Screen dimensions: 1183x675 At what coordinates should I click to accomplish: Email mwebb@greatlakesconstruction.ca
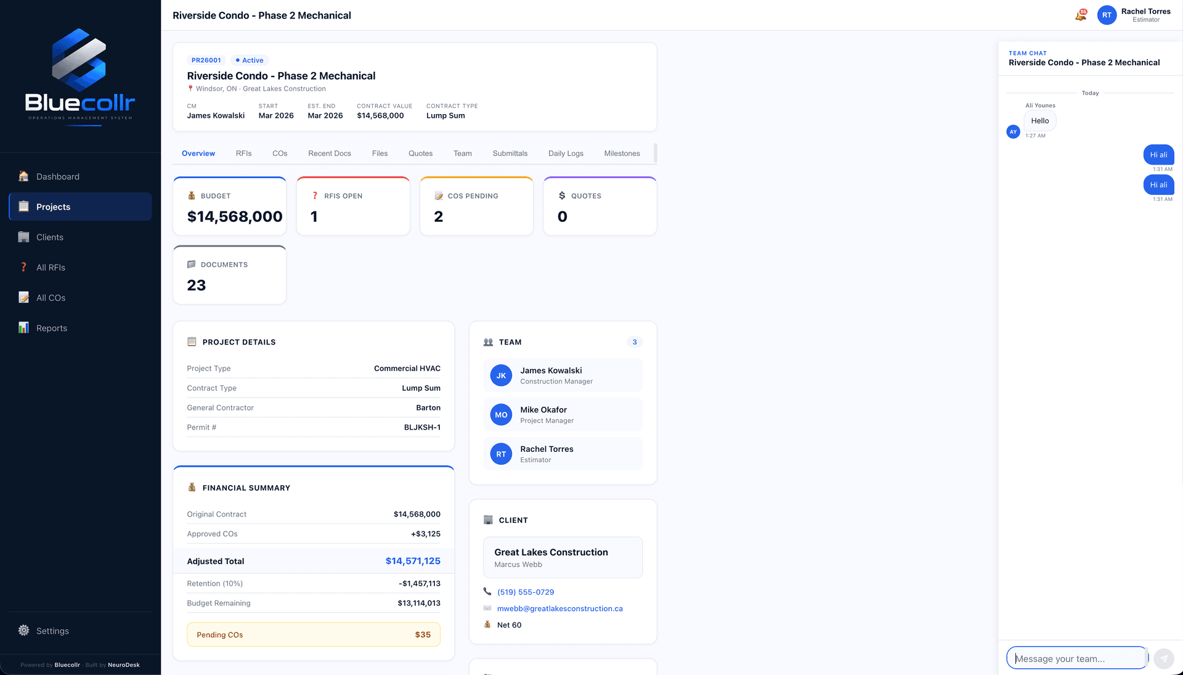click(x=559, y=608)
